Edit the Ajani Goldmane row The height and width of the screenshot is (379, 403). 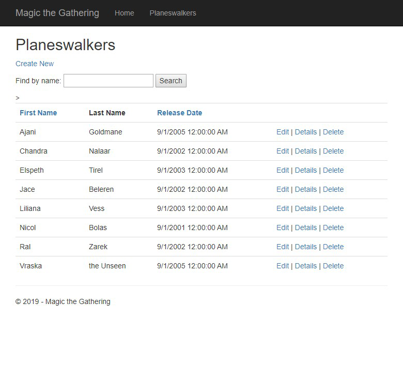tap(283, 132)
